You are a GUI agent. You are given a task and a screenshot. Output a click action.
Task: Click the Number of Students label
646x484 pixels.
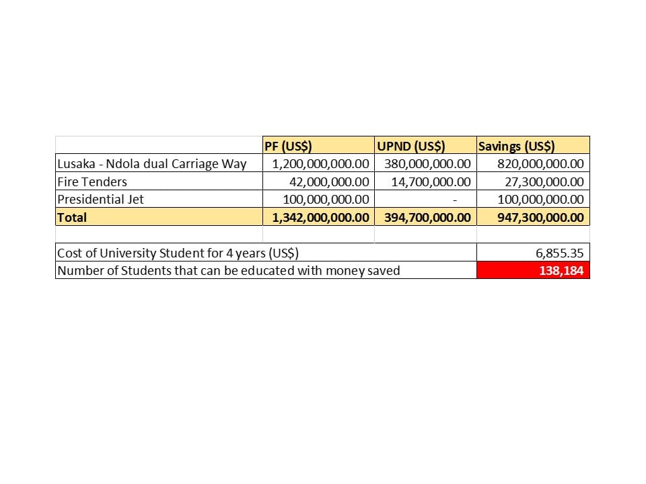coord(229,271)
